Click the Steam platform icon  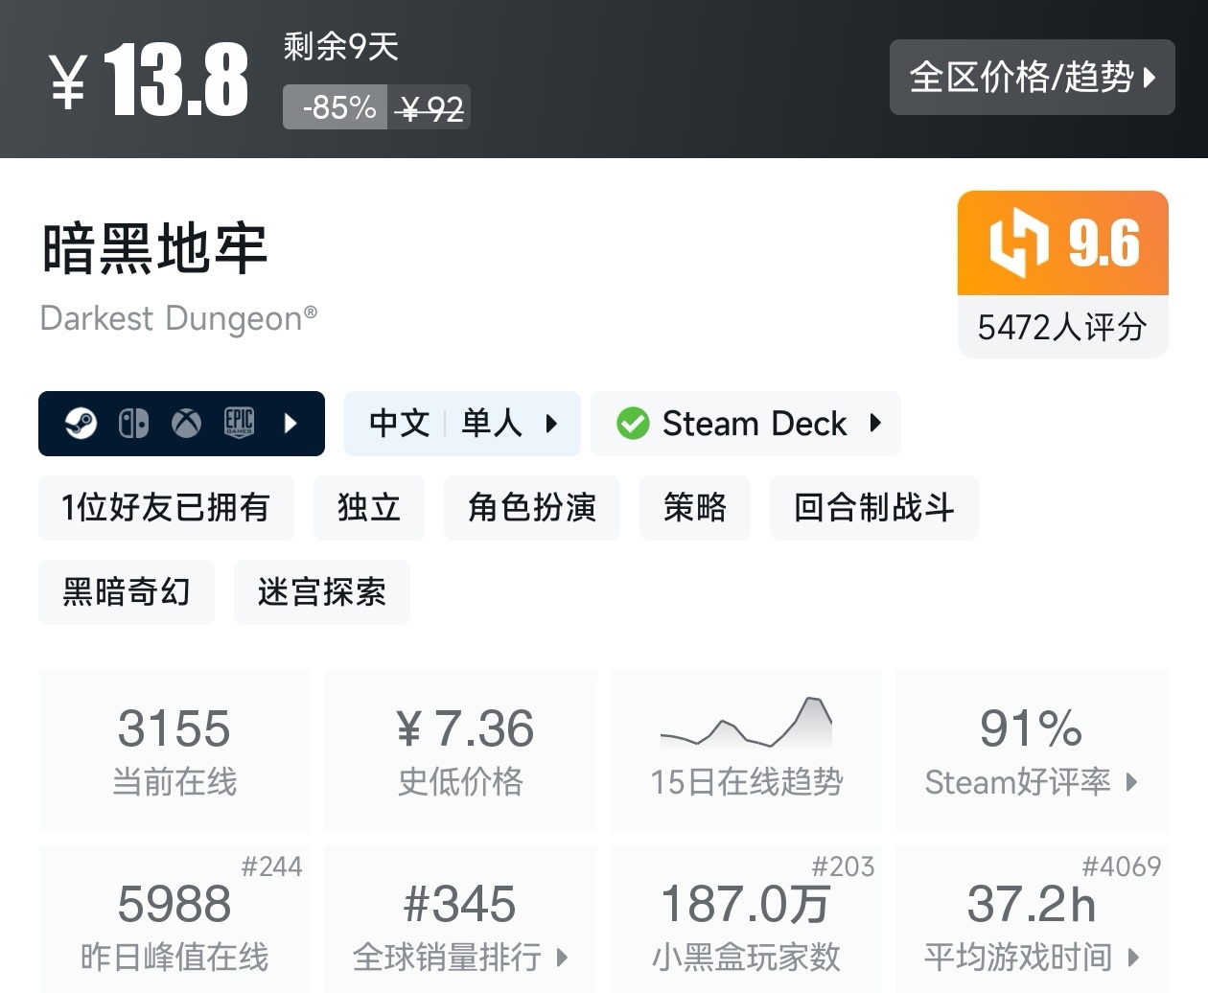[x=81, y=423]
